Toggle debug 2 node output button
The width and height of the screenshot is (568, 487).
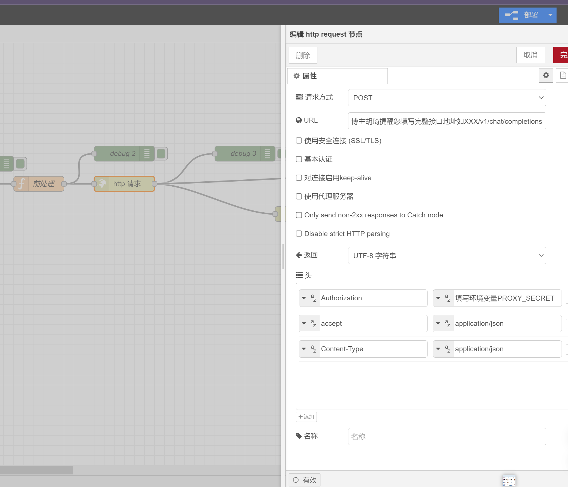[x=161, y=154]
